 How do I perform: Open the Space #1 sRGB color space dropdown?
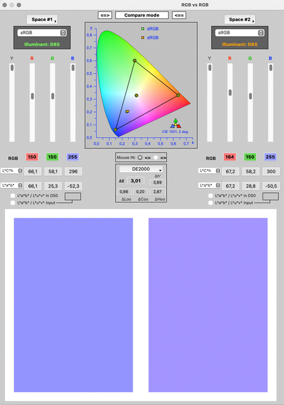pyautogui.click(x=42, y=33)
